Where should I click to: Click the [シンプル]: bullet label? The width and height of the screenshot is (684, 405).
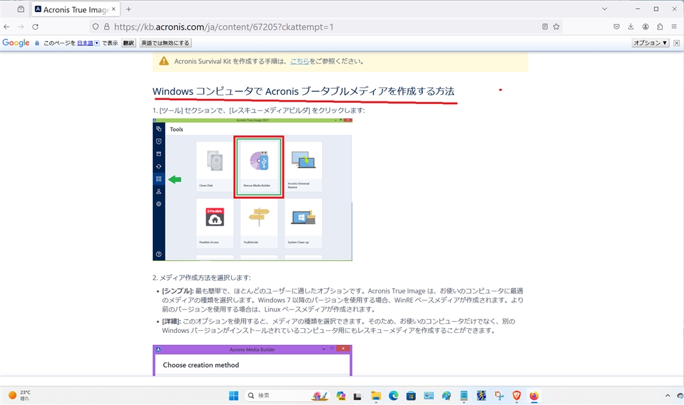tap(178, 291)
